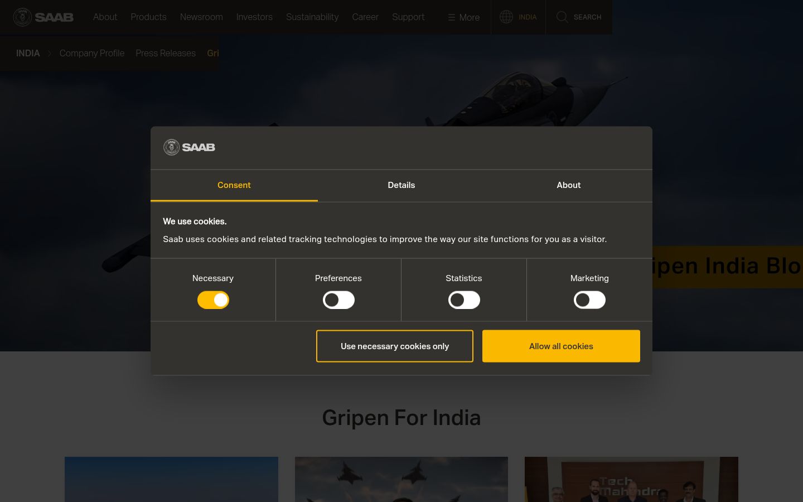Image resolution: width=803 pixels, height=502 pixels.
Task: Click Use necessary cookies only
Action: (395, 346)
